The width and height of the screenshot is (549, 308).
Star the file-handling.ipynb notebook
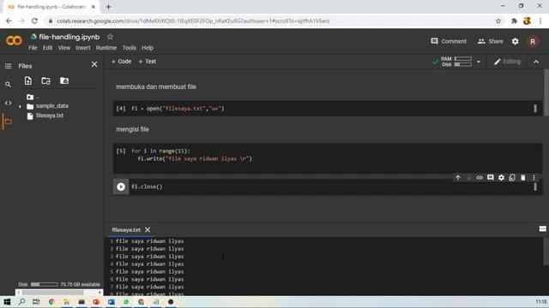click(x=110, y=37)
